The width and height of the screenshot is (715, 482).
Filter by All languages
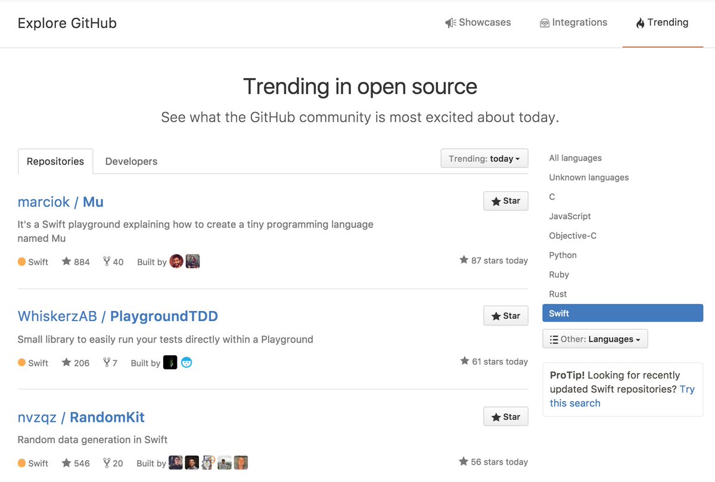[576, 158]
